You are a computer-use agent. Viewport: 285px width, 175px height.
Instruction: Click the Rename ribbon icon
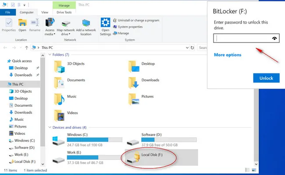[x=35, y=23]
